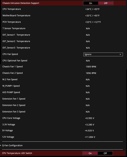Viewport: 127px width, 157px height.
Task: Click the N/A value for AIO PUMP Speed
Action: (88, 92)
